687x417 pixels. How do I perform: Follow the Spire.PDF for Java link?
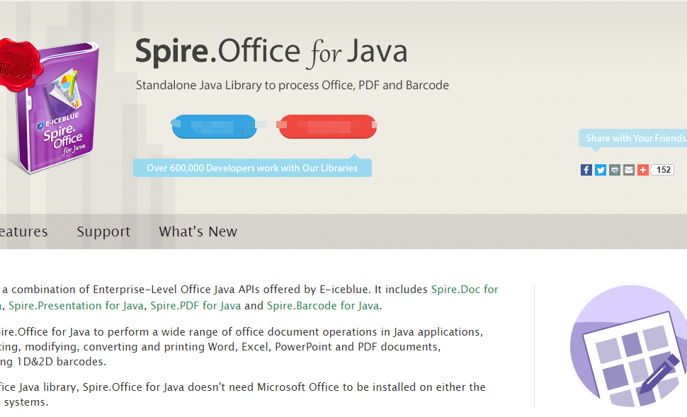(196, 305)
